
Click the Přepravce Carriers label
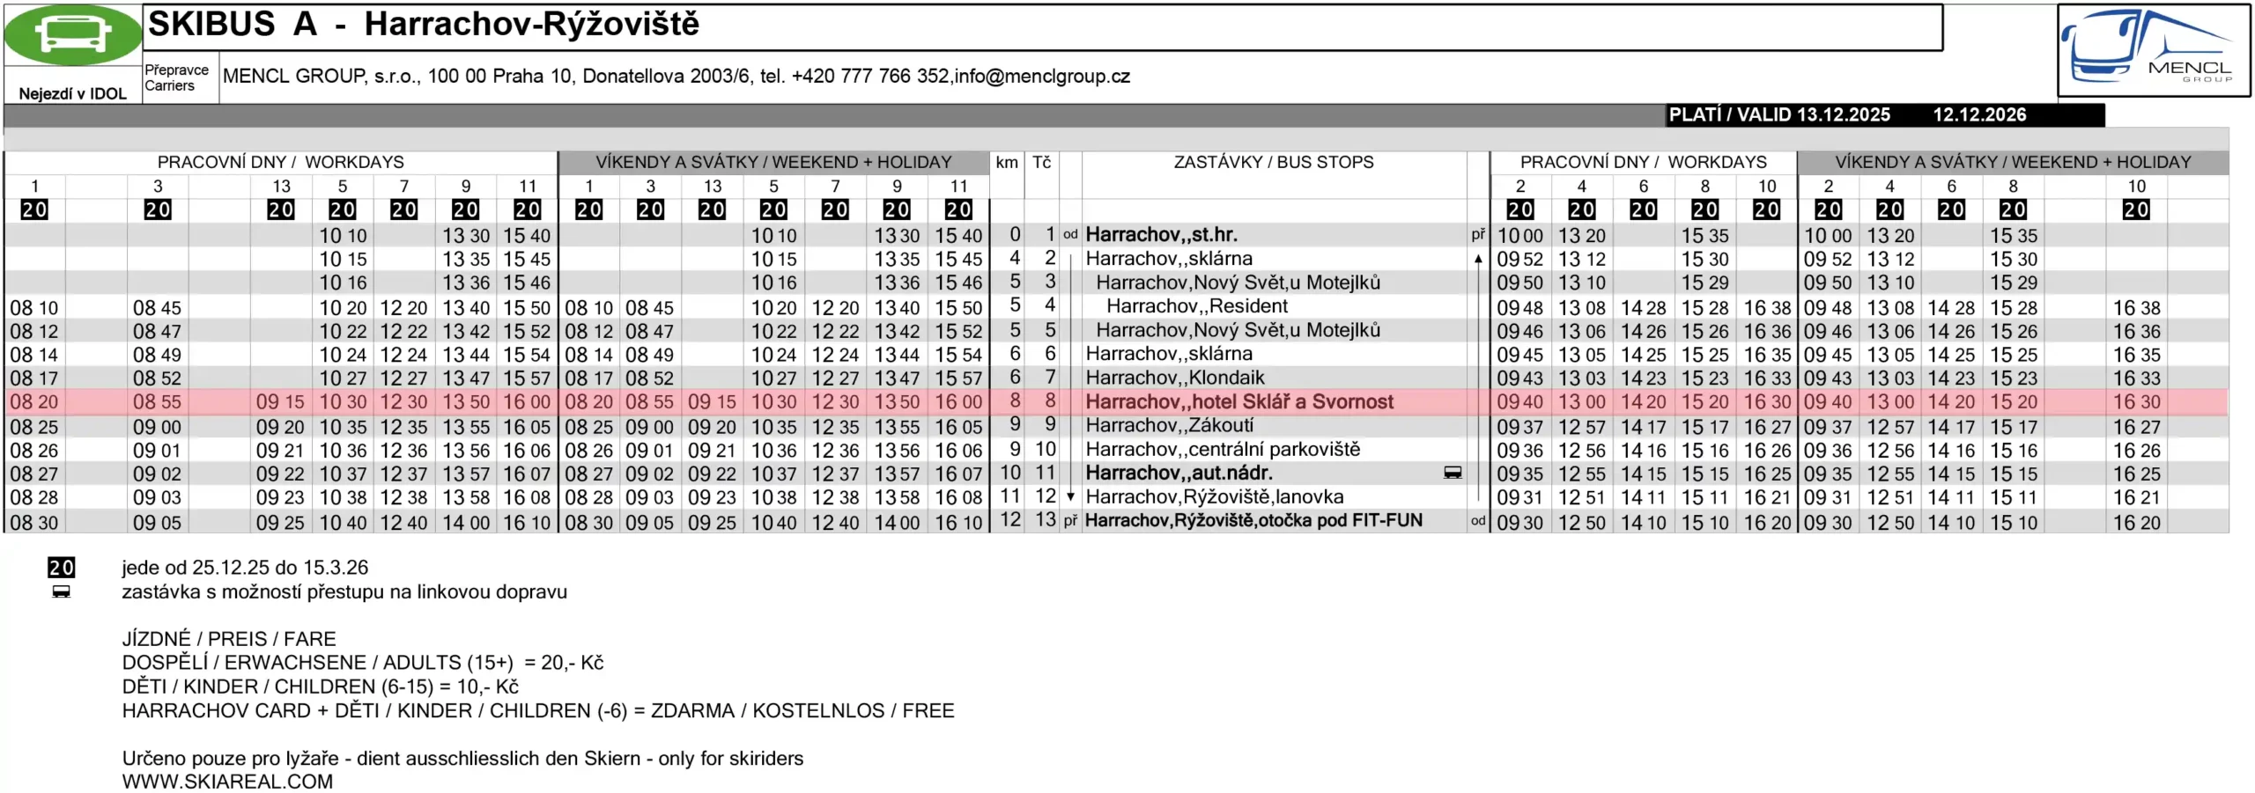click(x=176, y=77)
